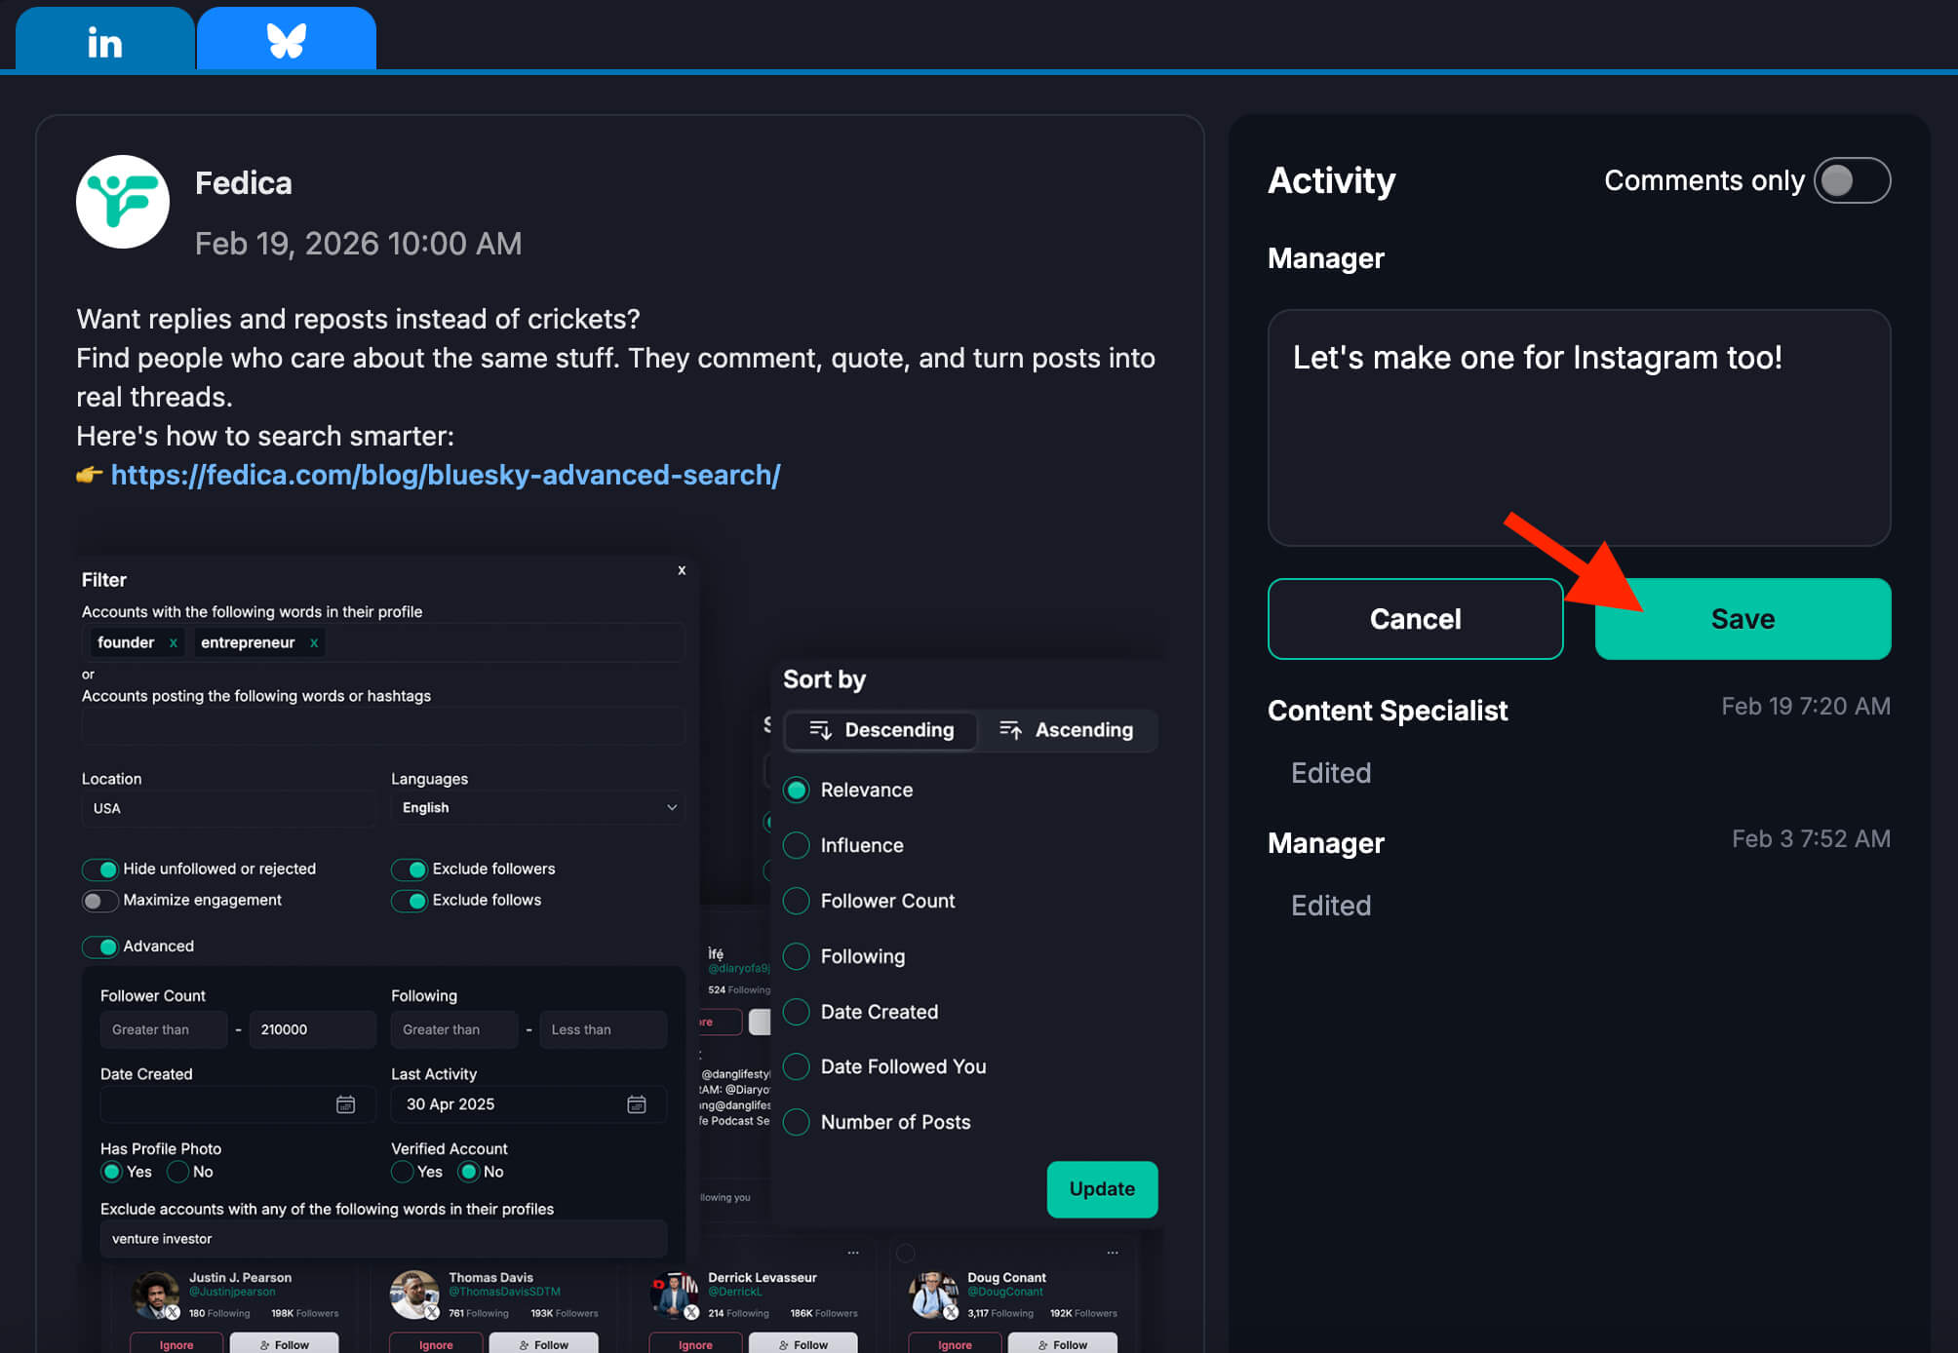1958x1353 pixels.
Task: Disable the "Exclude followers" toggle
Action: point(409,869)
